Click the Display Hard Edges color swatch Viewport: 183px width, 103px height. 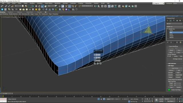pos(169,90)
